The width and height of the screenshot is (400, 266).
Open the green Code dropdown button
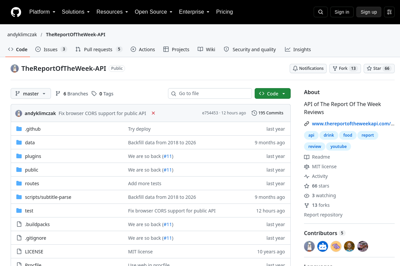(273, 93)
